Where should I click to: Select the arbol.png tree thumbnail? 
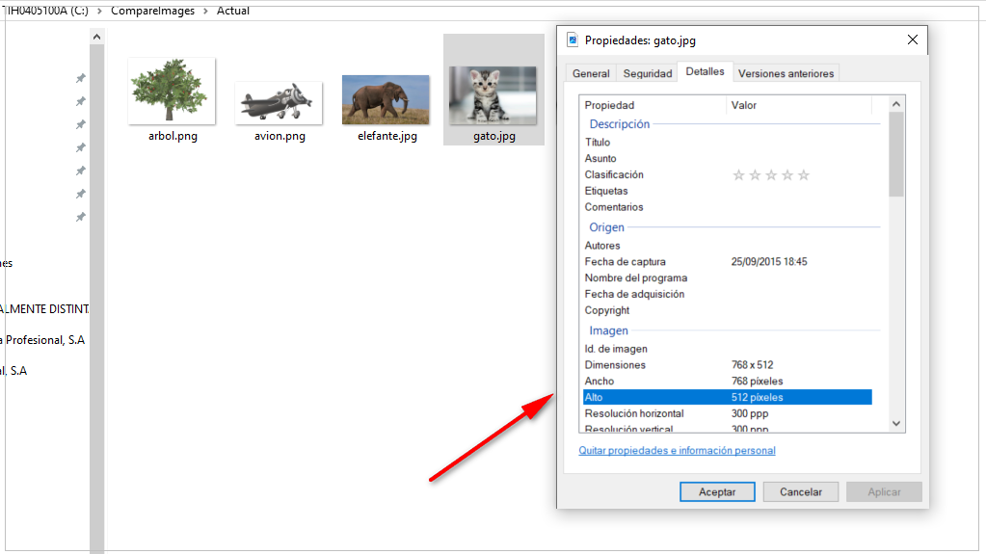click(172, 91)
